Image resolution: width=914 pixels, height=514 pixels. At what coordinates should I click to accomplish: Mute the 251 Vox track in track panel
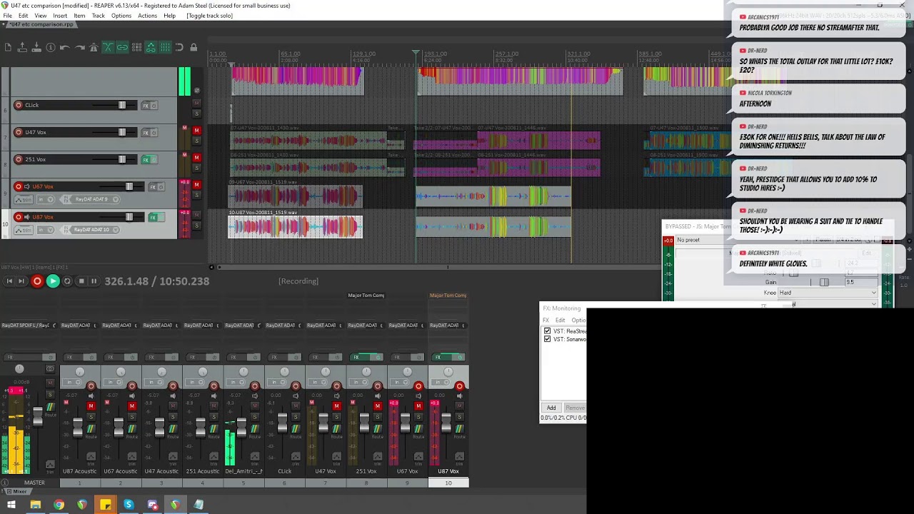(x=196, y=158)
